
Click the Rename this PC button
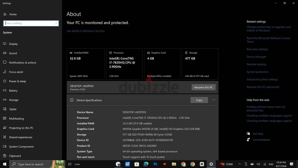(x=203, y=87)
